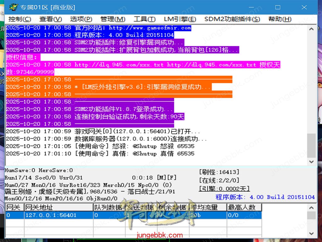Select the 选项(P) menu

81,19
